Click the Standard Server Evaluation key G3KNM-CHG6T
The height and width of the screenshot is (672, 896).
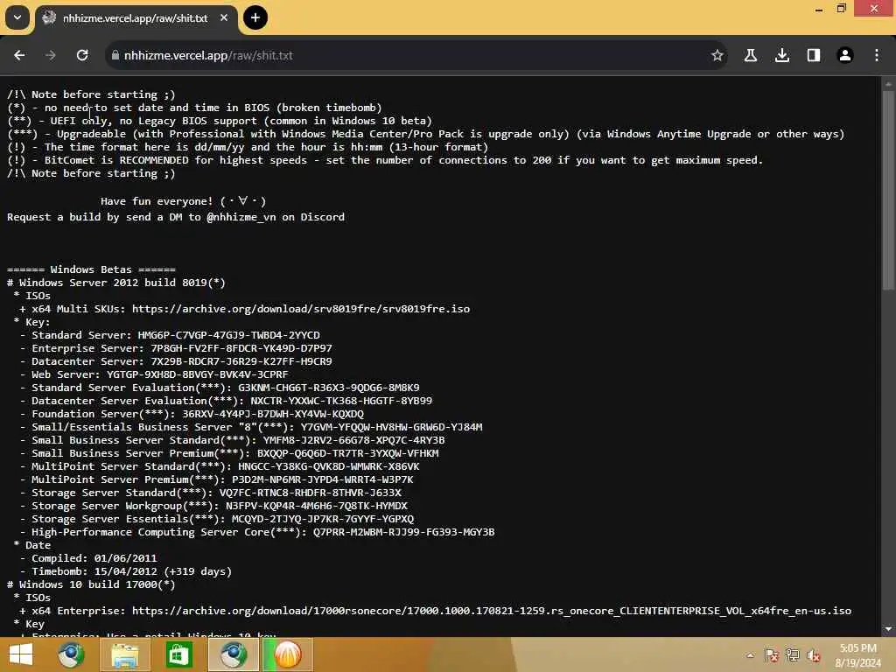point(329,388)
